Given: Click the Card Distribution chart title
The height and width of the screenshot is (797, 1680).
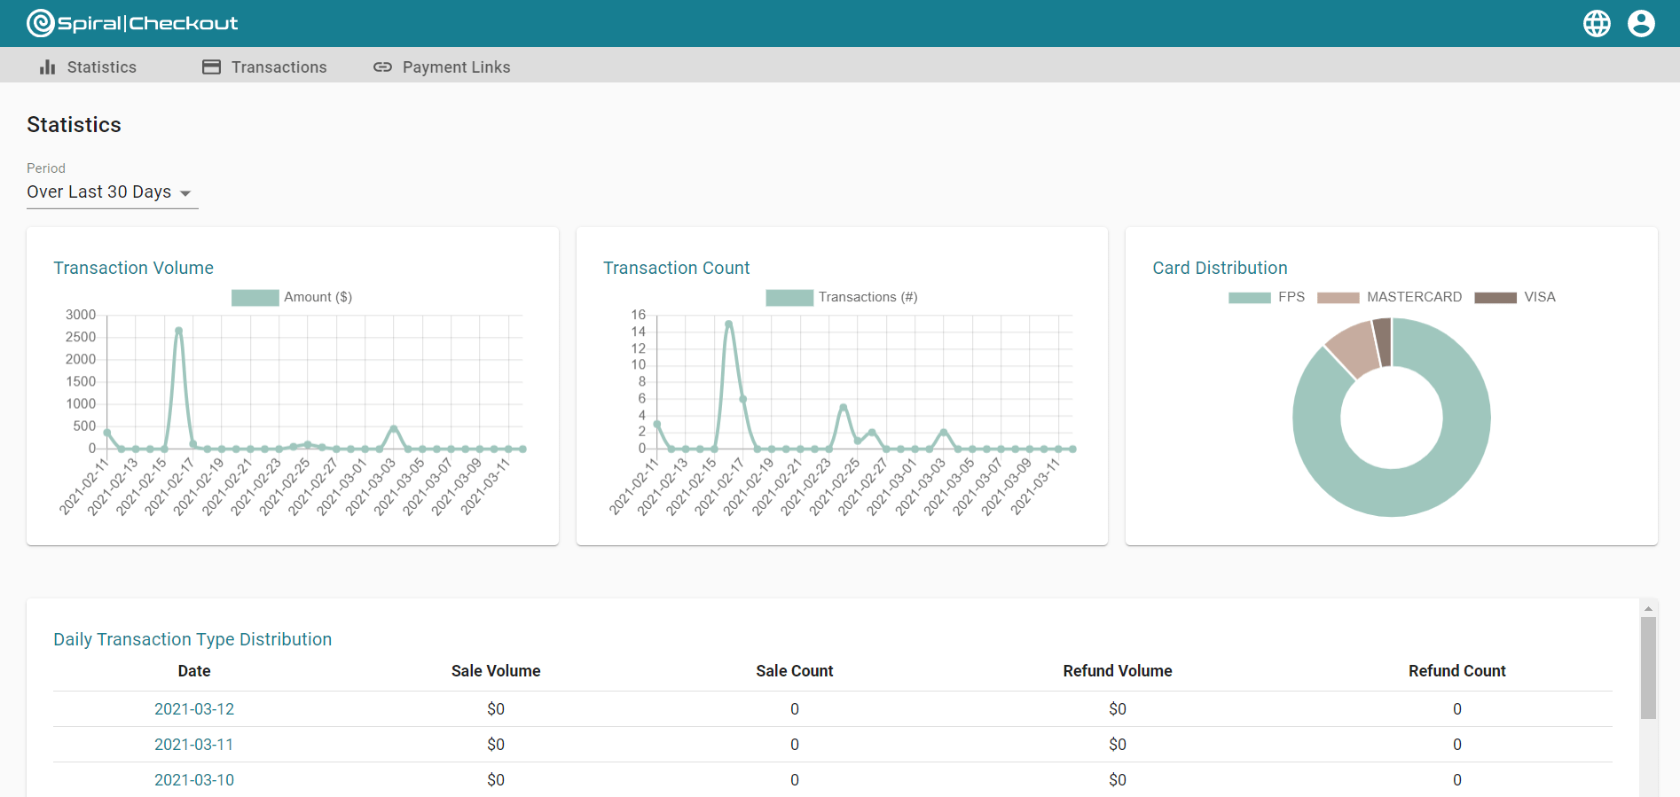Looking at the screenshot, I should coord(1220,268).
